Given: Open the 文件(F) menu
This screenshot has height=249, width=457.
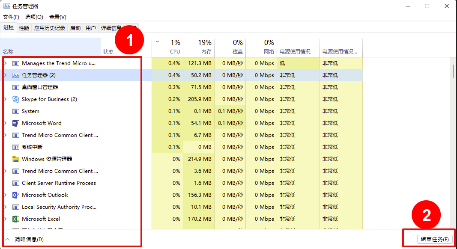Looking at the screenshot, I should coord(11,17).
